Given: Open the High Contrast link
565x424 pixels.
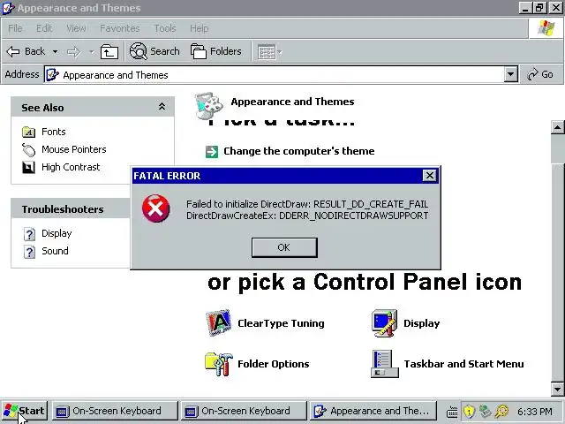Looking at the screenshot, I should pyautogui.click(x=71, y=167).
